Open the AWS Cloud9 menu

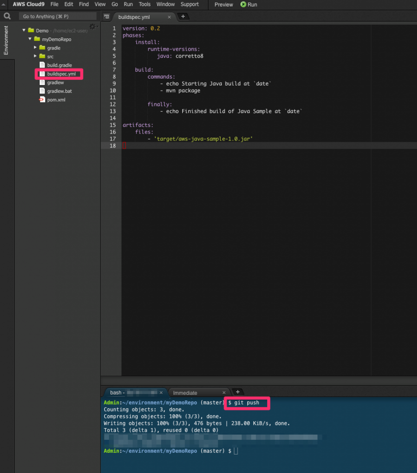29,5
